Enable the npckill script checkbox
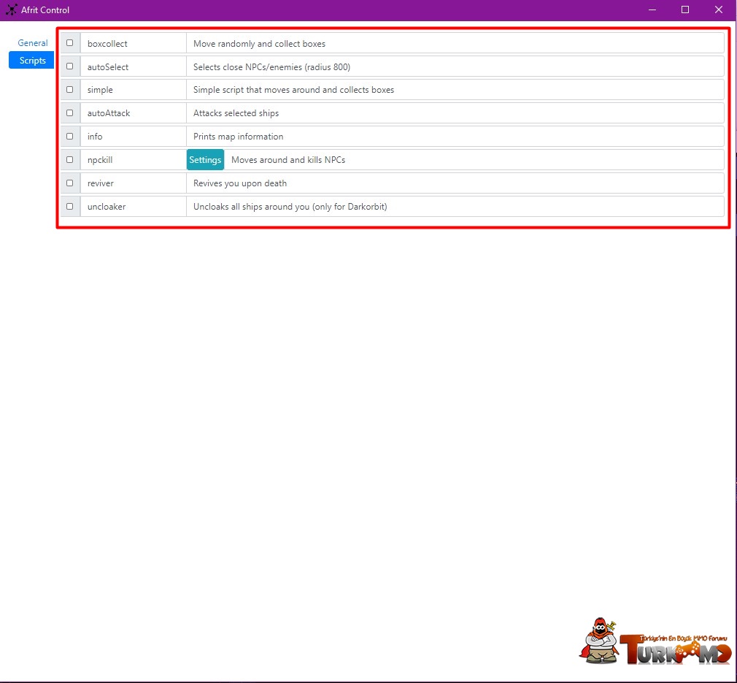The width and height of the screenshot is (737, 683). click(x=70, y=160)
